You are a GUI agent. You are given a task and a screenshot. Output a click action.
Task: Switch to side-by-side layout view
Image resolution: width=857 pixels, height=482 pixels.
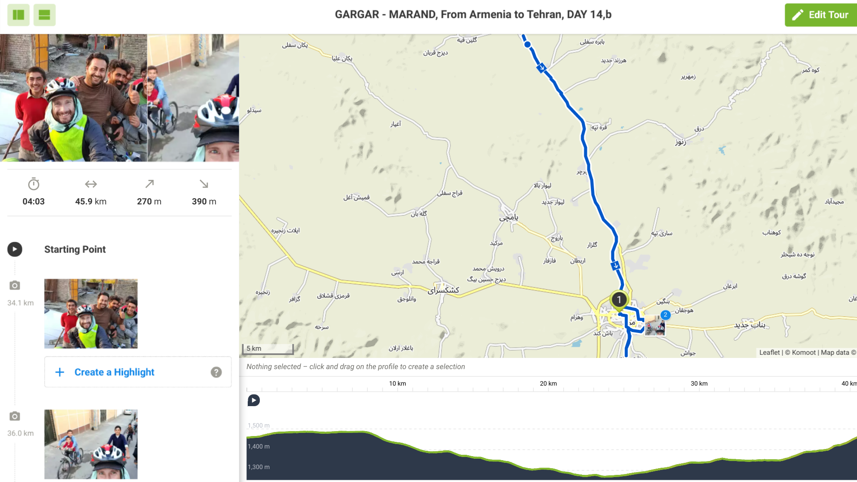point(18,15)
